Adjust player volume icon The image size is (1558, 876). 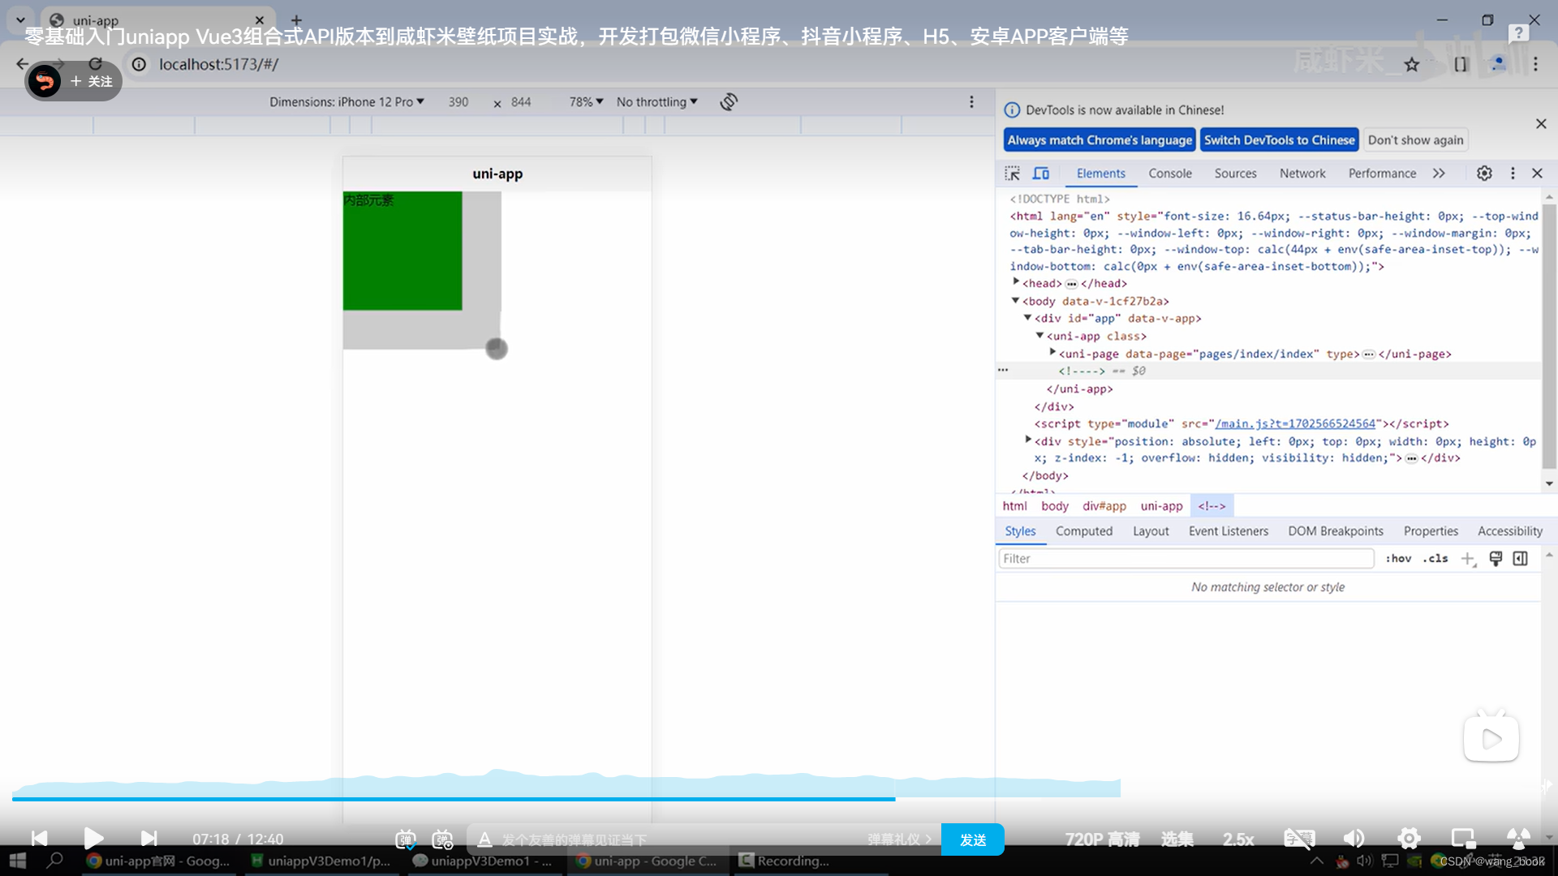tap(1354, 839)
